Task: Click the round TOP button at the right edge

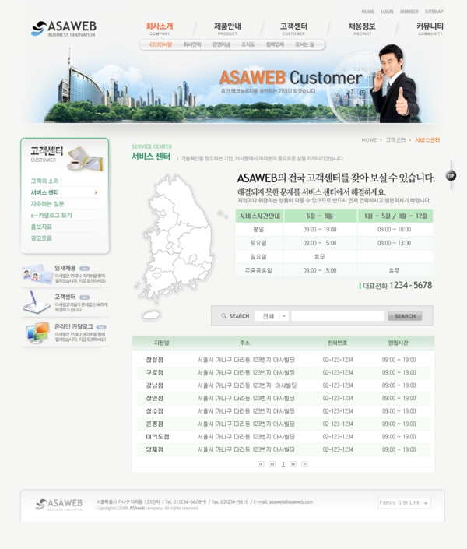Action: point(451,175)
